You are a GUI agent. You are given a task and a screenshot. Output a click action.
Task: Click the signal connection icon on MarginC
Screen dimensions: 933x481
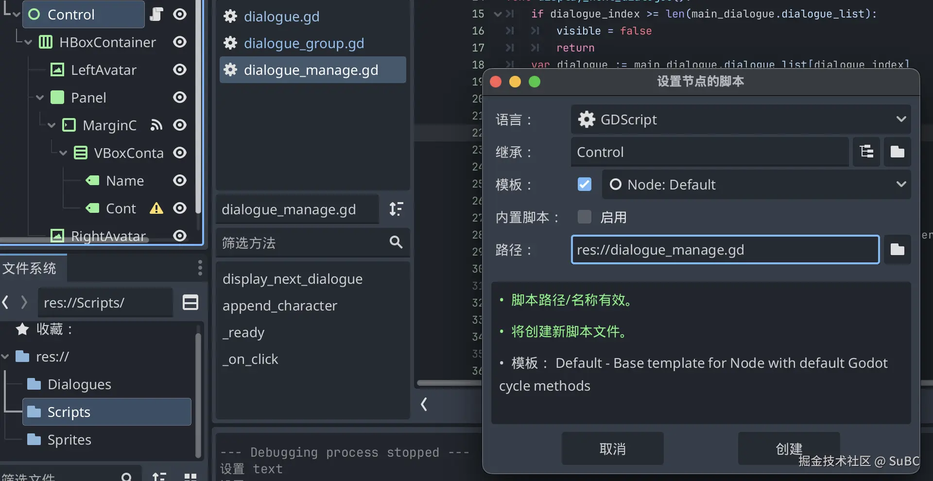point(156,125)
